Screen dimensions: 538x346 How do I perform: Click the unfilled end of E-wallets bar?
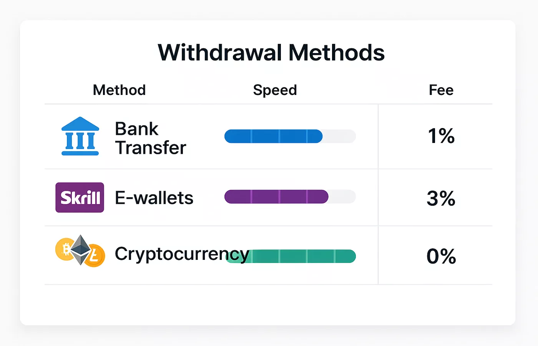coord(342,196)
